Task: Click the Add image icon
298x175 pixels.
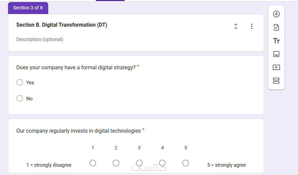Action: click(276, 54)
